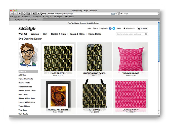Open the Help link
This screenshot has width=169, height=126.
tap(119, 28)
